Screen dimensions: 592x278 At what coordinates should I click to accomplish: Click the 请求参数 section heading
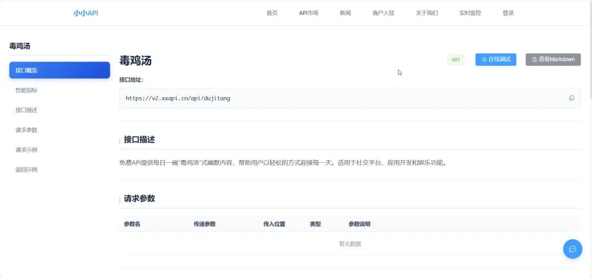point(139,198)
